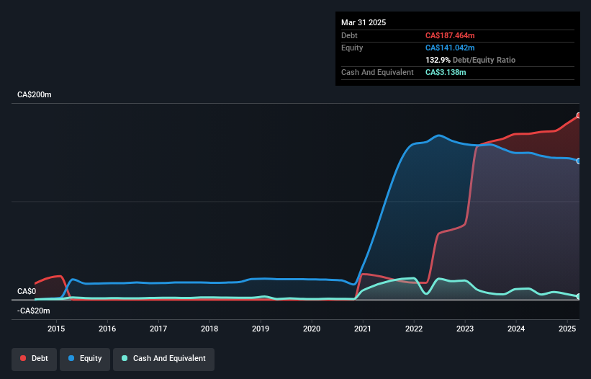Toggle the Cash And Equivalent legend button
This screenshot has width=591, height=379.
[x=163, y=359]
